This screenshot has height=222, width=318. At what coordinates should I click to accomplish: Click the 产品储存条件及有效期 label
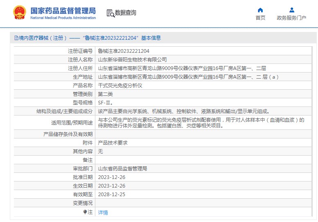tap(68, 134)
